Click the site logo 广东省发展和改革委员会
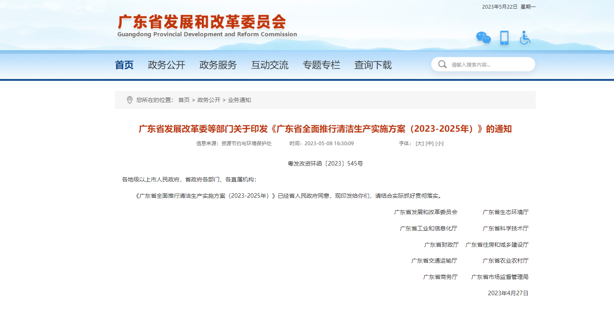 202,22
